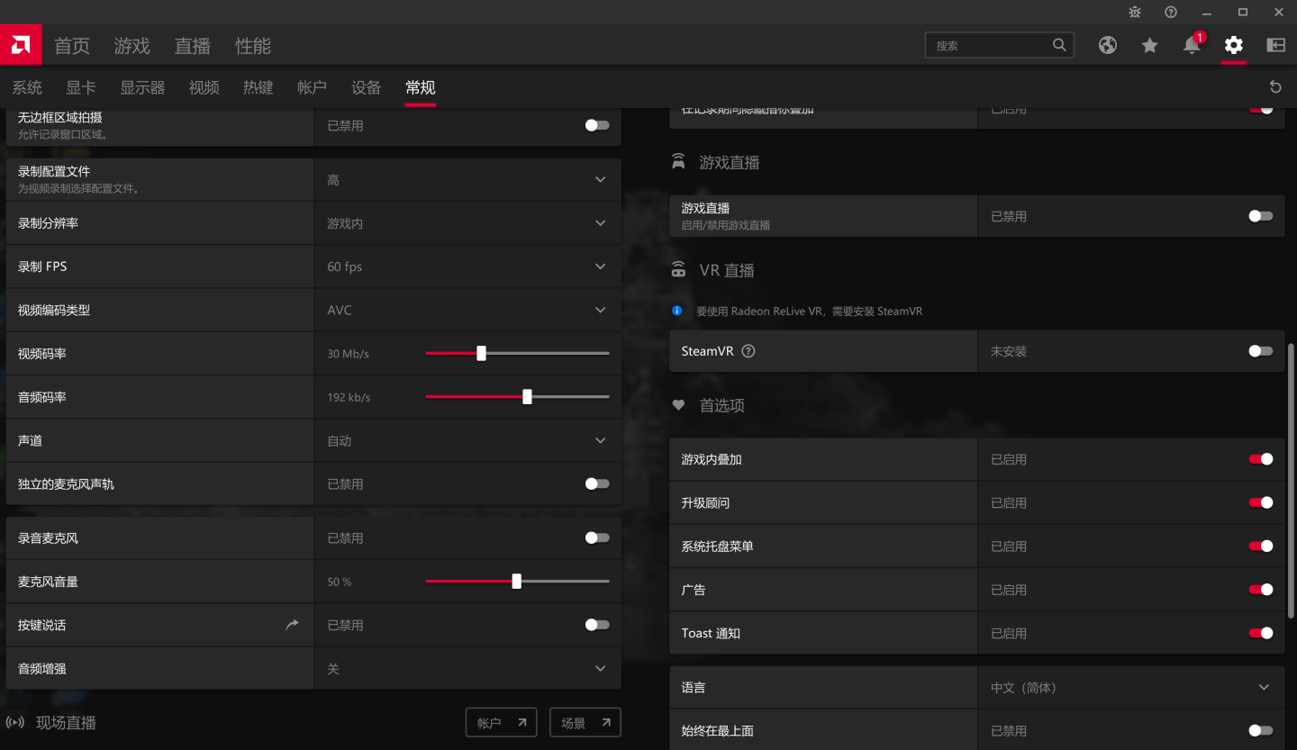
Task: Go to 性能 top menu
Action: pyautogui.click(x=253, y=46)
